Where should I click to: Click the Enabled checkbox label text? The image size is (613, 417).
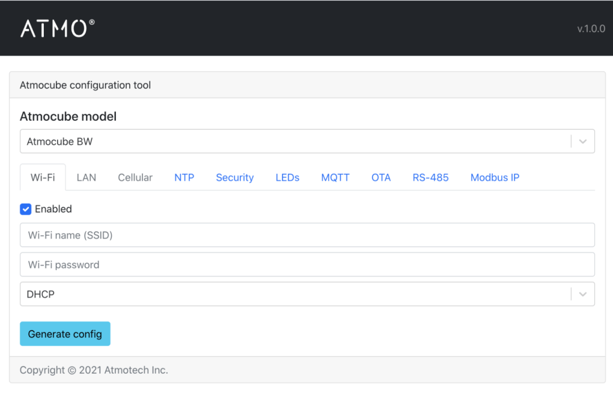point(53,209)
